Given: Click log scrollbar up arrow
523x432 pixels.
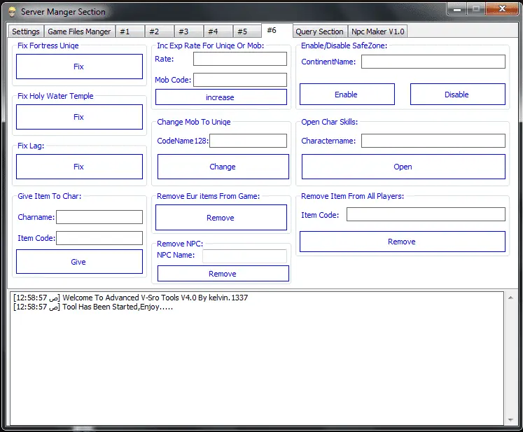Looking at the screenshot, I should tap(510, 298).
